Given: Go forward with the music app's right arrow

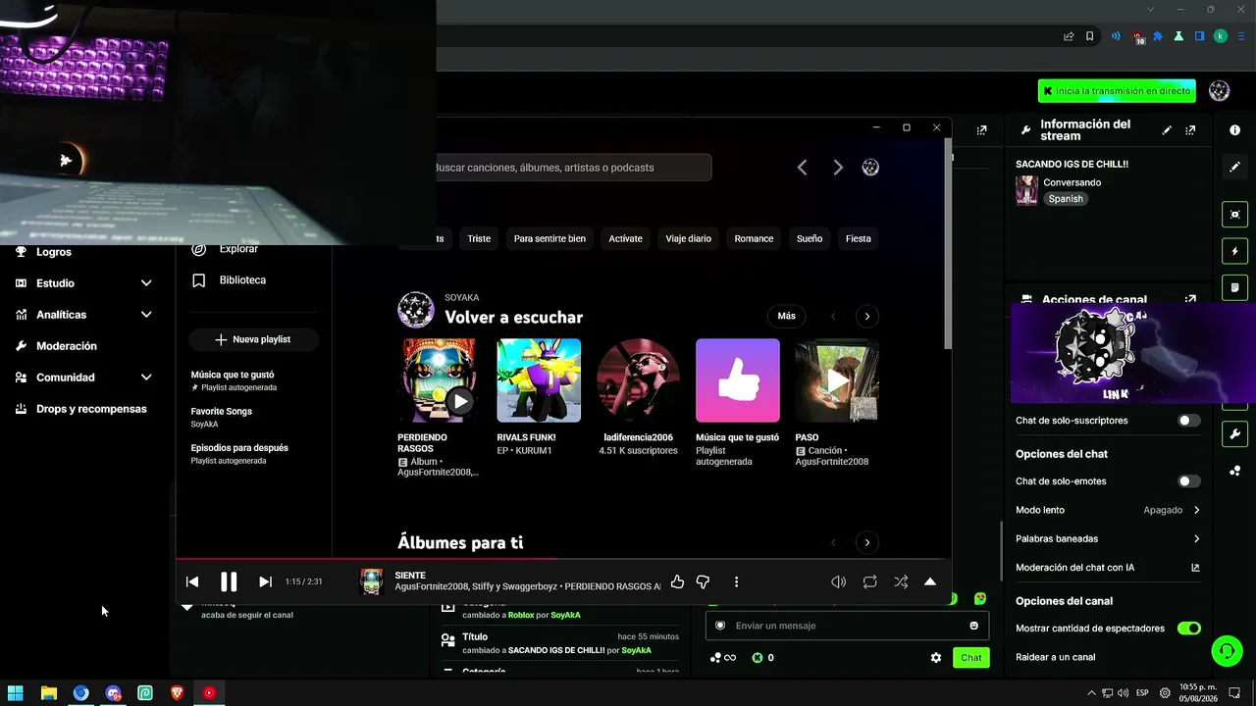Looking at the screenshot, I should (x=838, y=168).
